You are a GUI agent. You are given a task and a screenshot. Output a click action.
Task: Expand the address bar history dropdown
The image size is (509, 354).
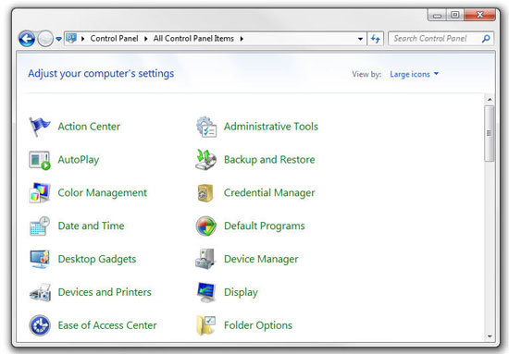point(360,39)
